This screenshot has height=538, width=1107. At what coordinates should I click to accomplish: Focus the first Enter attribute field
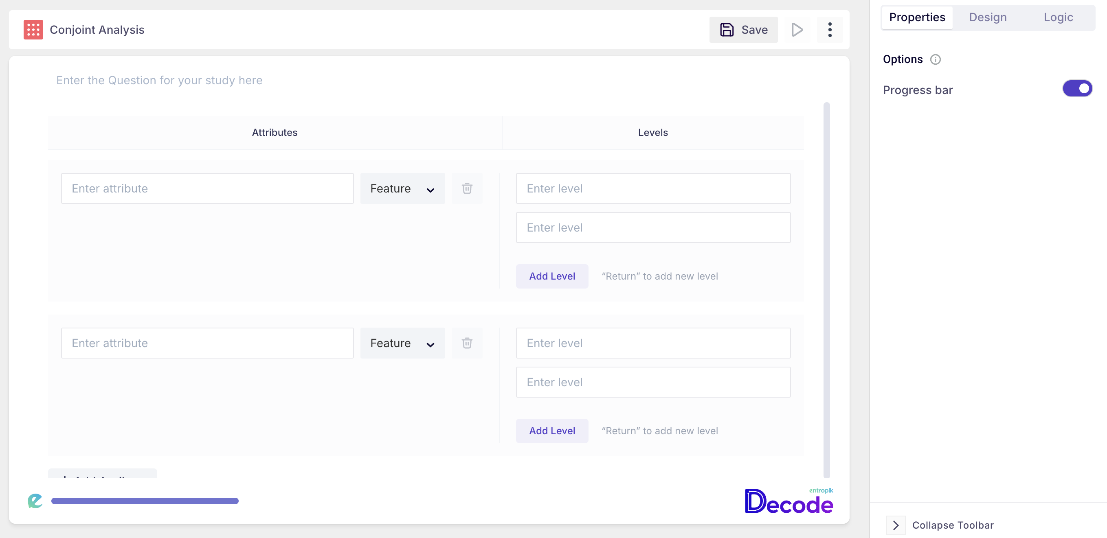(207, 188)
